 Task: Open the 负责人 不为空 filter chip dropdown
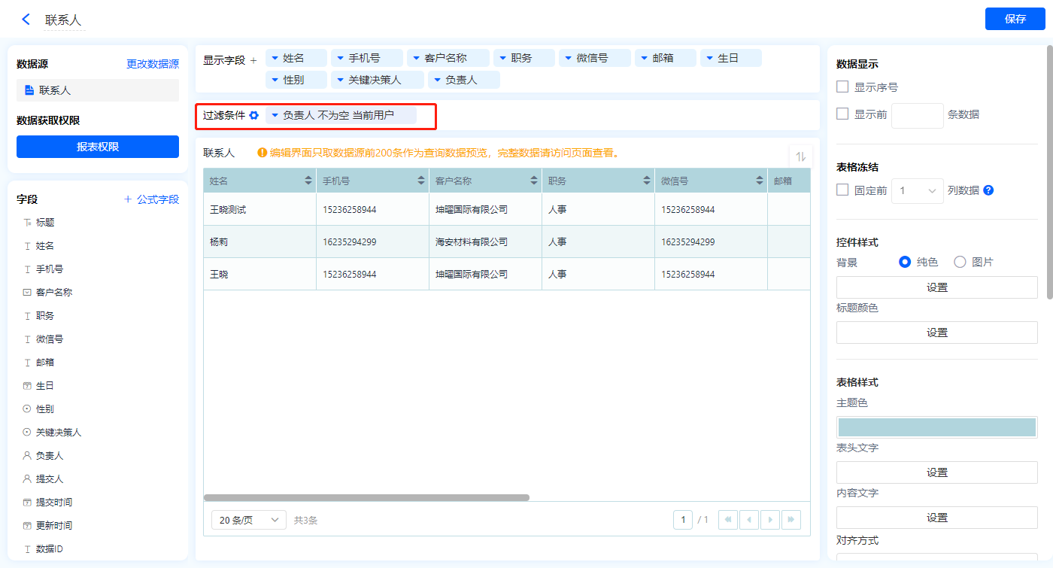[275, 116]
